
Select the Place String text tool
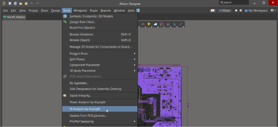tap(174, 25)
